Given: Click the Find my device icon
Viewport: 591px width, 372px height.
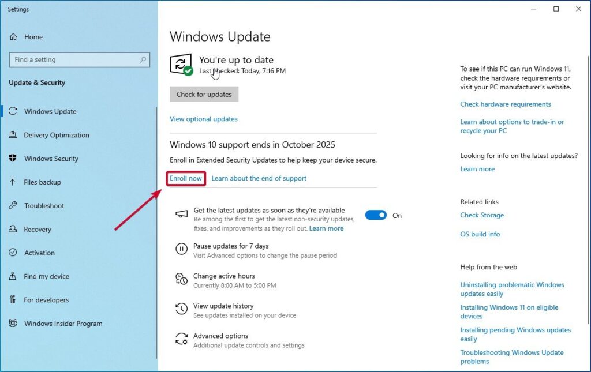Looking at the screenshot, I should pos(13,276).
